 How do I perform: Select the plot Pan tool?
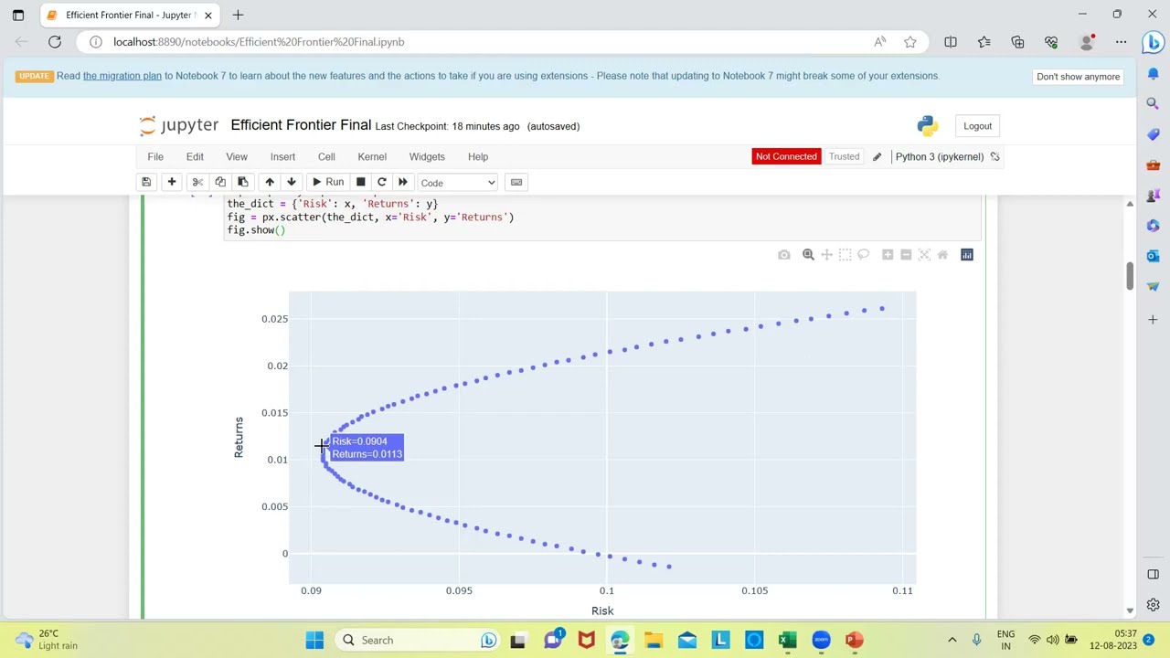pyautogui.click(x=826, y=255)
